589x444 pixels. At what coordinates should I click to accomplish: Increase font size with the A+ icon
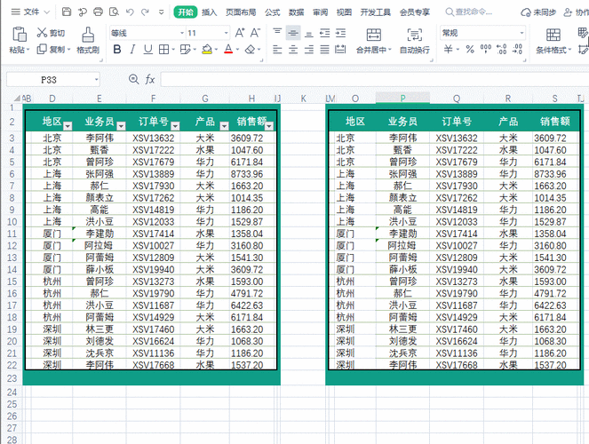pos(240,33)
